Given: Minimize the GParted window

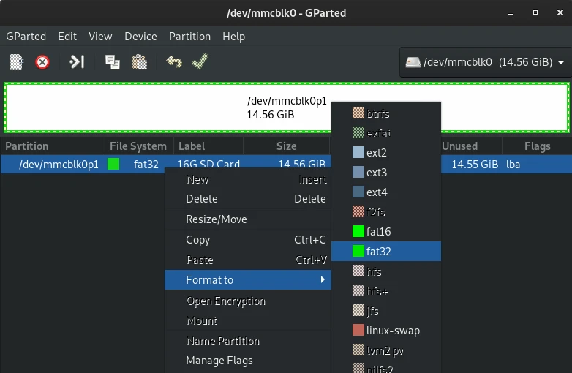Looking at the screenshot, I should click(511, 13).
